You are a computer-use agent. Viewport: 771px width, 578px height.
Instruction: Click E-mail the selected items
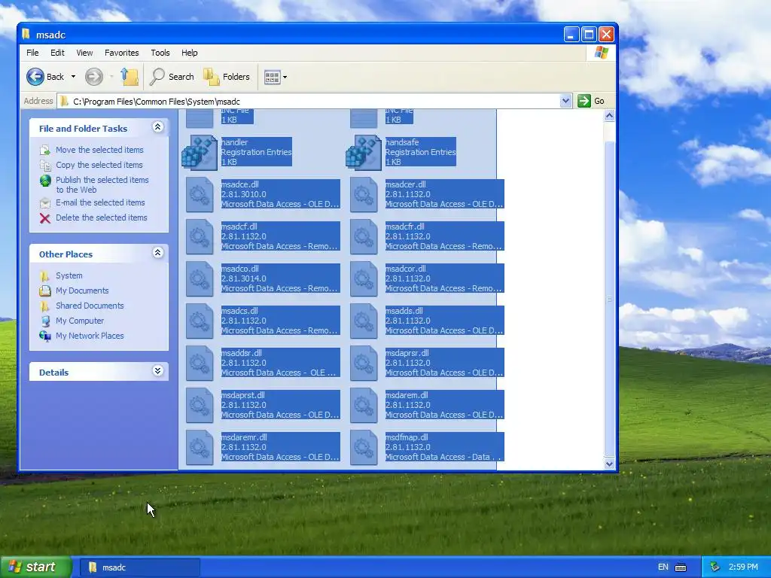(x=100, y=202)
